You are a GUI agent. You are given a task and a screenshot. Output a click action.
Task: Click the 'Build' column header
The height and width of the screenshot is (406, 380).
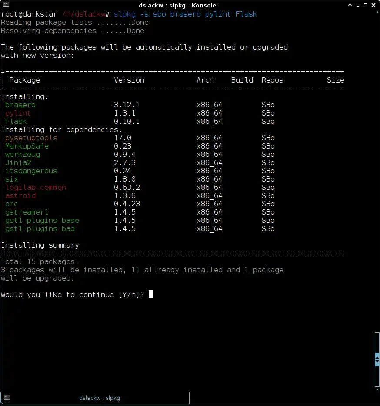pos(242,80)
